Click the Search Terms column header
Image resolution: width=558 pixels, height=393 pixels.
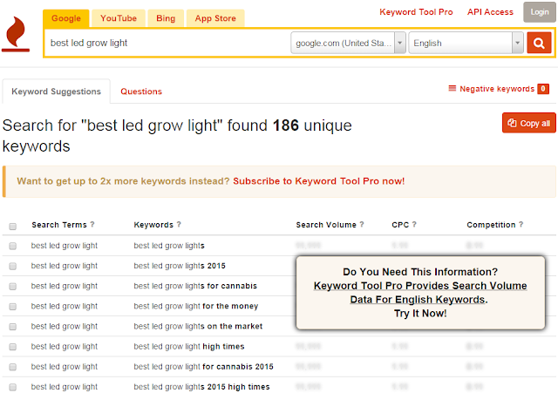[59, 225]
